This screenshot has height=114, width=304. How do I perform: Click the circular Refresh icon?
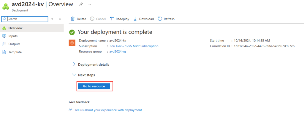[160, 19]
